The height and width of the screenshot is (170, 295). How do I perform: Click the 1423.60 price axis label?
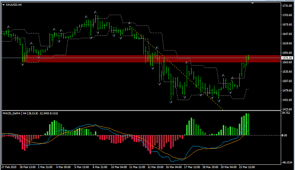coord(287,109)
